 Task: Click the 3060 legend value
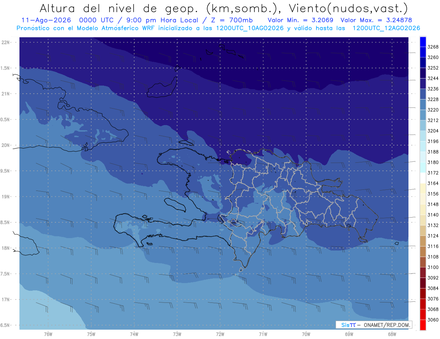coord(433,320)
